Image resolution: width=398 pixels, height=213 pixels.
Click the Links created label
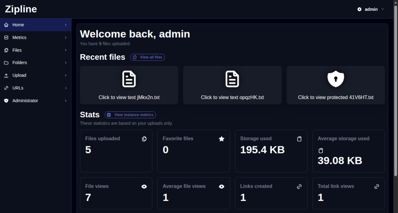pyautogui.click(x=256, y=186)
